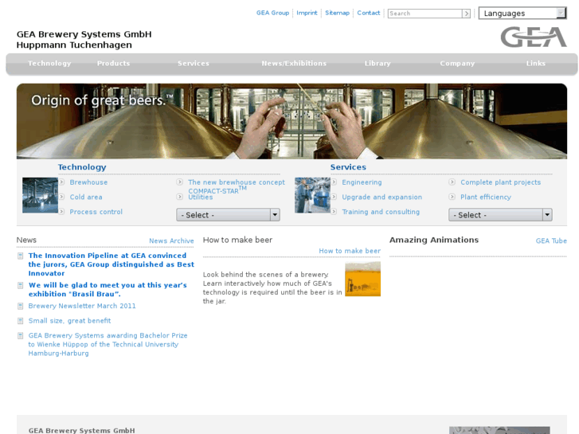Open the Languages dropdown
The image size is (579, 434).
(x=522, y=14)
